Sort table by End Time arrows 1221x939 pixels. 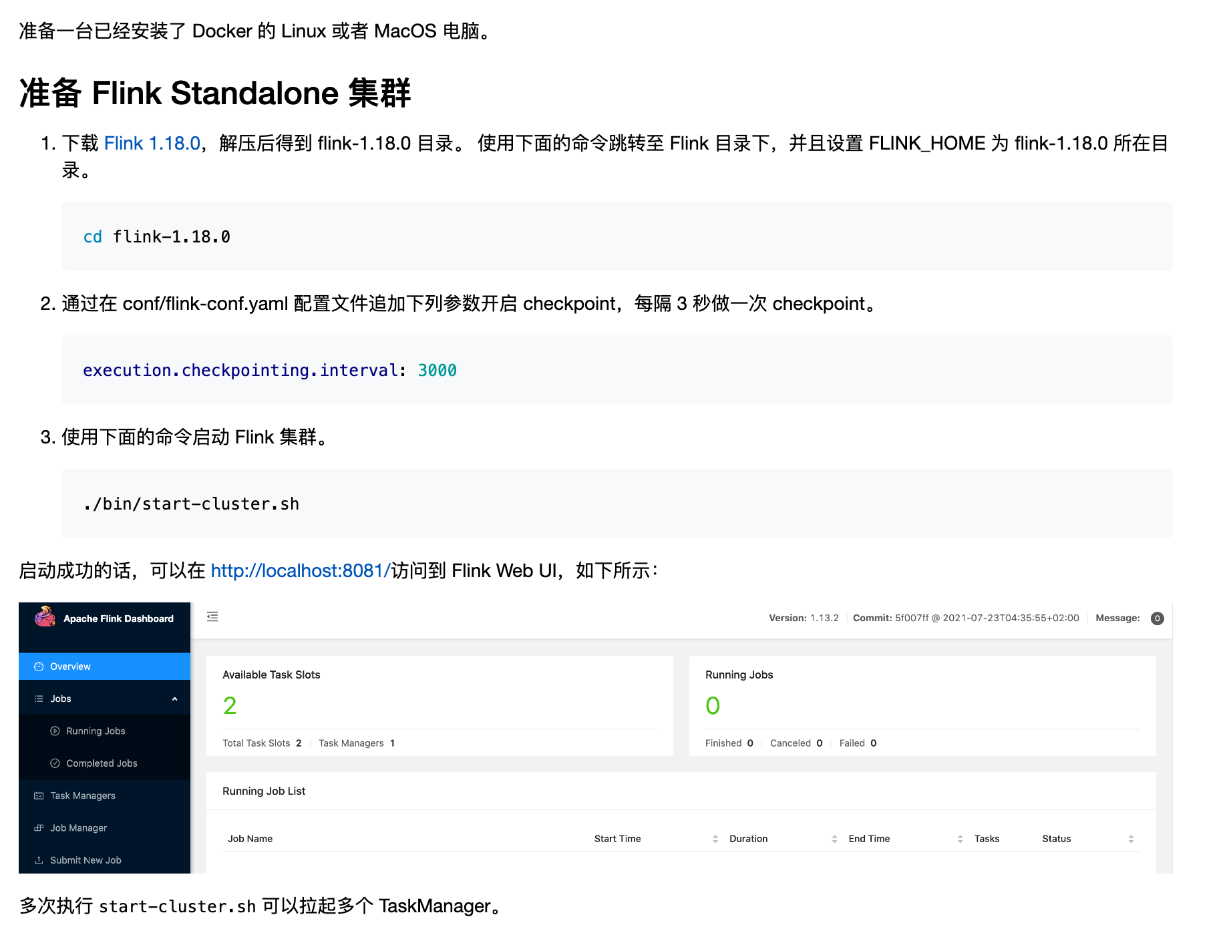[x=960, y=839]
